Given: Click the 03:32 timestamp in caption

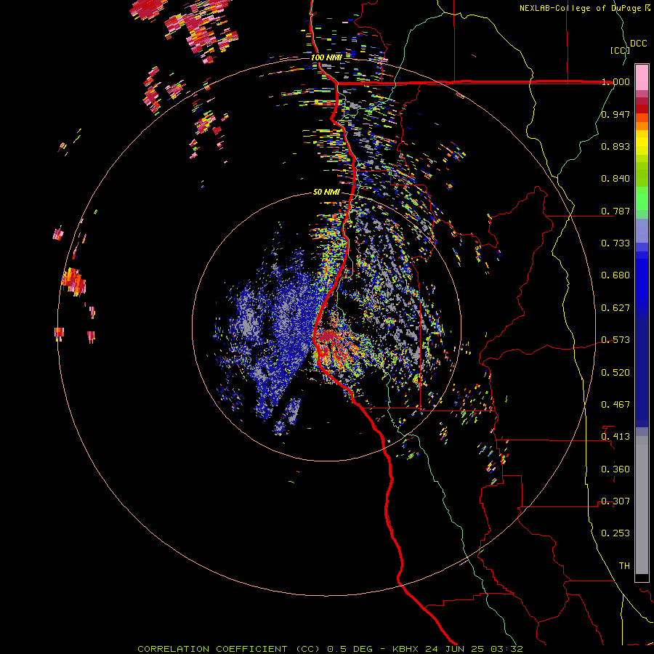Looking at the screenshot, I should pos(506,649).
